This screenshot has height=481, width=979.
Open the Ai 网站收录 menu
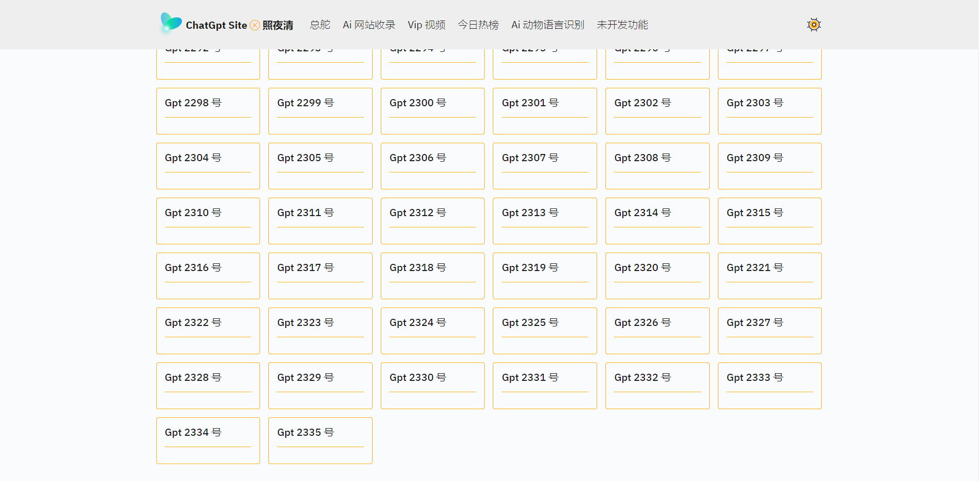coord(368,25)
